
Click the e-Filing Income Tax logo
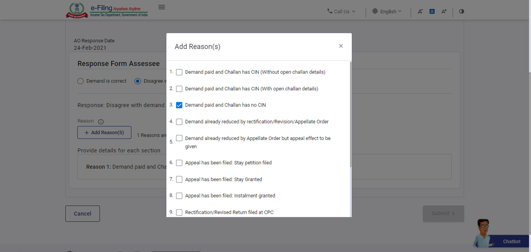coord(107,10)
